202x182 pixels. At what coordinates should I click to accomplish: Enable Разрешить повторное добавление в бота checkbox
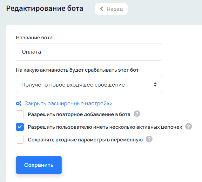coord(20,114)
